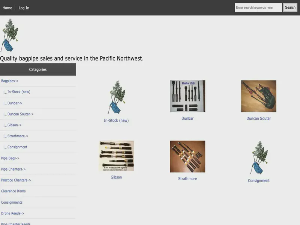
Task: Open the Gibson link under thumbnail
Action: (x=116, y=177)
